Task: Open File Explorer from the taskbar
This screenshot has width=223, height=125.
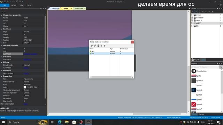Action: 67,122
